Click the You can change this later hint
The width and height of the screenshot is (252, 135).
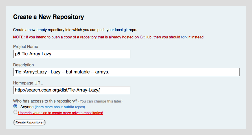[100, 101]
